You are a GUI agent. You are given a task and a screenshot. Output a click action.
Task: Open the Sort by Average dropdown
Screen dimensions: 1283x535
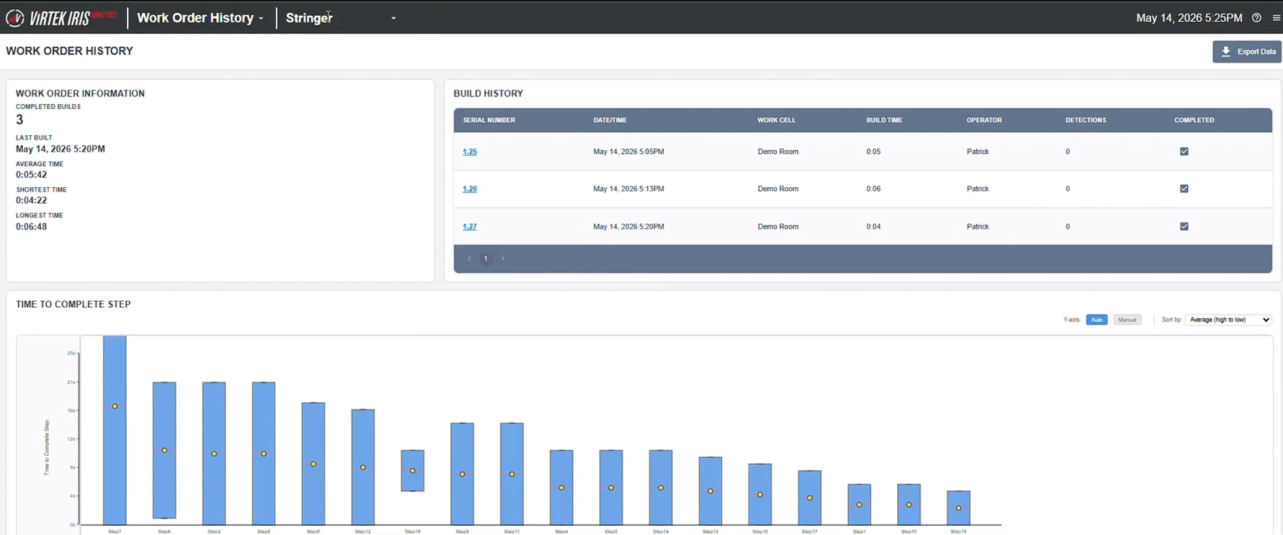click(1229, 320)
